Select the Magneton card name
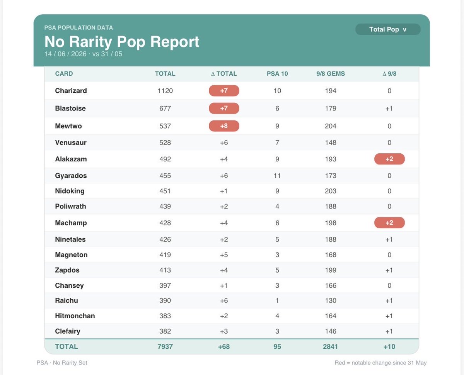Image resolution: width=464 pixels, height=375 pixels. [x=71, y=255]
